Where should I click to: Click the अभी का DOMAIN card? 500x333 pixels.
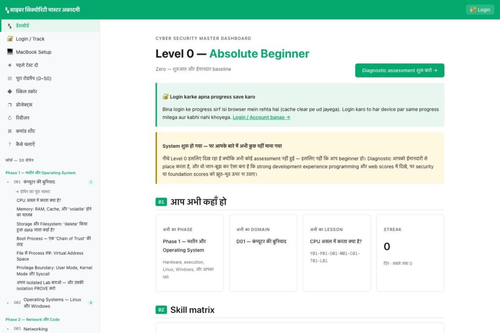click(263, 253)
